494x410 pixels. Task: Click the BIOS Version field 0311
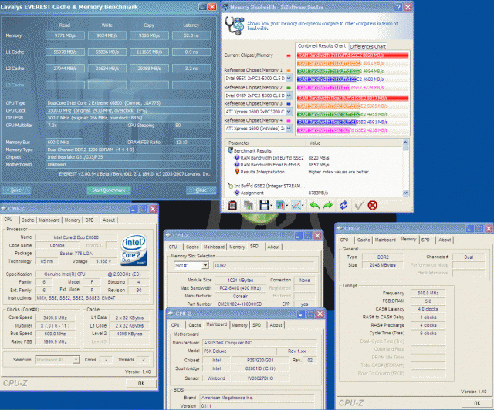257,406
